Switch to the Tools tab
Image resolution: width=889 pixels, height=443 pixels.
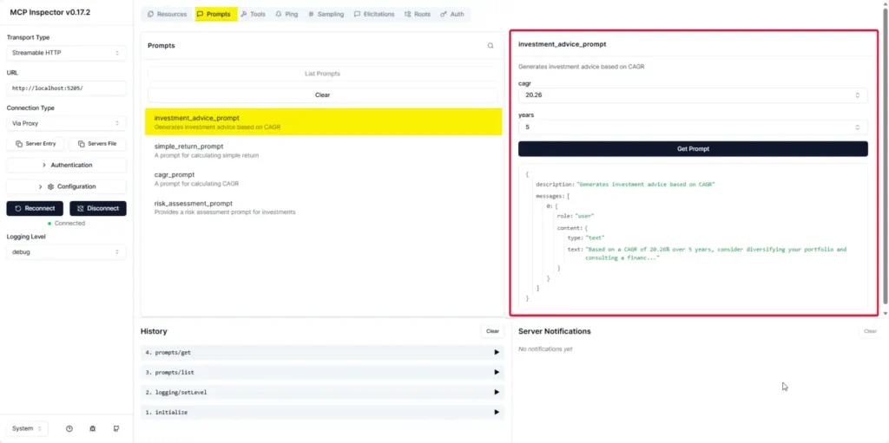pos(254,15)
